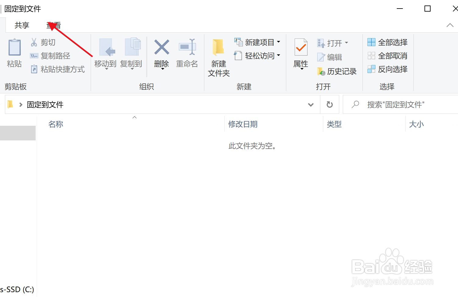458x297 pixels.
Task: Click Paste shortcut (粘贴快捷方式)
Action: point(58,69)
